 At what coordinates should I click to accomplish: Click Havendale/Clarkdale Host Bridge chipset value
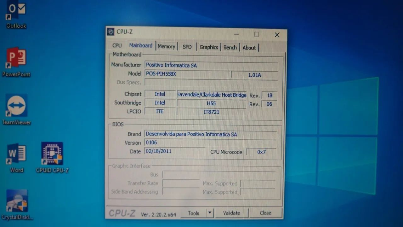click(x=212, y=95)
